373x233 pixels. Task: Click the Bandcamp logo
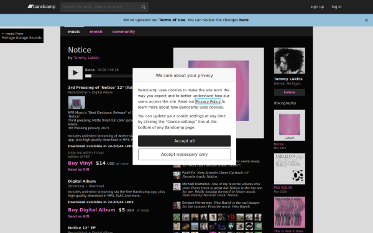[x=42, y=7]
